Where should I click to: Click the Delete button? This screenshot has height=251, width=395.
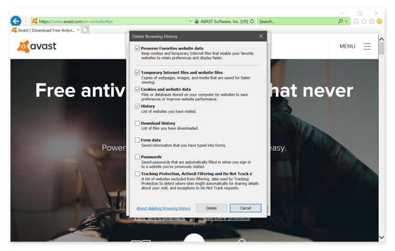(x=211, y=208)
